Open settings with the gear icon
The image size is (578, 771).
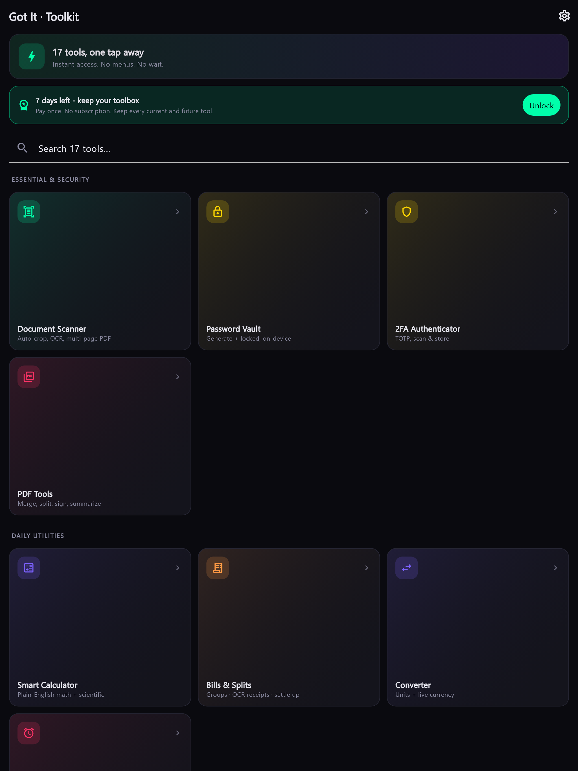[564, 16]
